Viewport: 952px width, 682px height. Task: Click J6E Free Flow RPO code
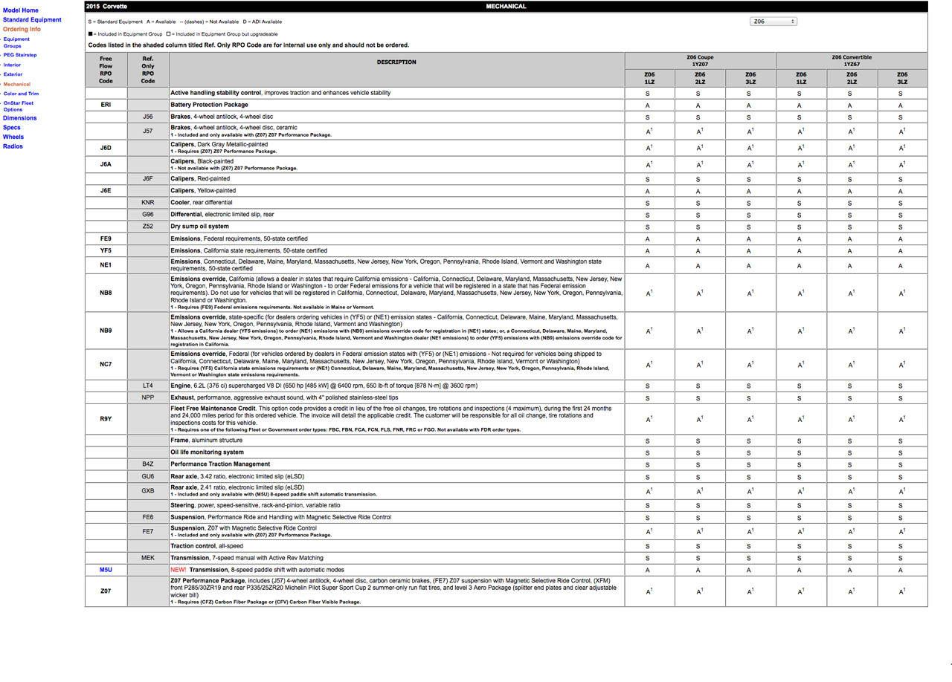click(106, 191)
